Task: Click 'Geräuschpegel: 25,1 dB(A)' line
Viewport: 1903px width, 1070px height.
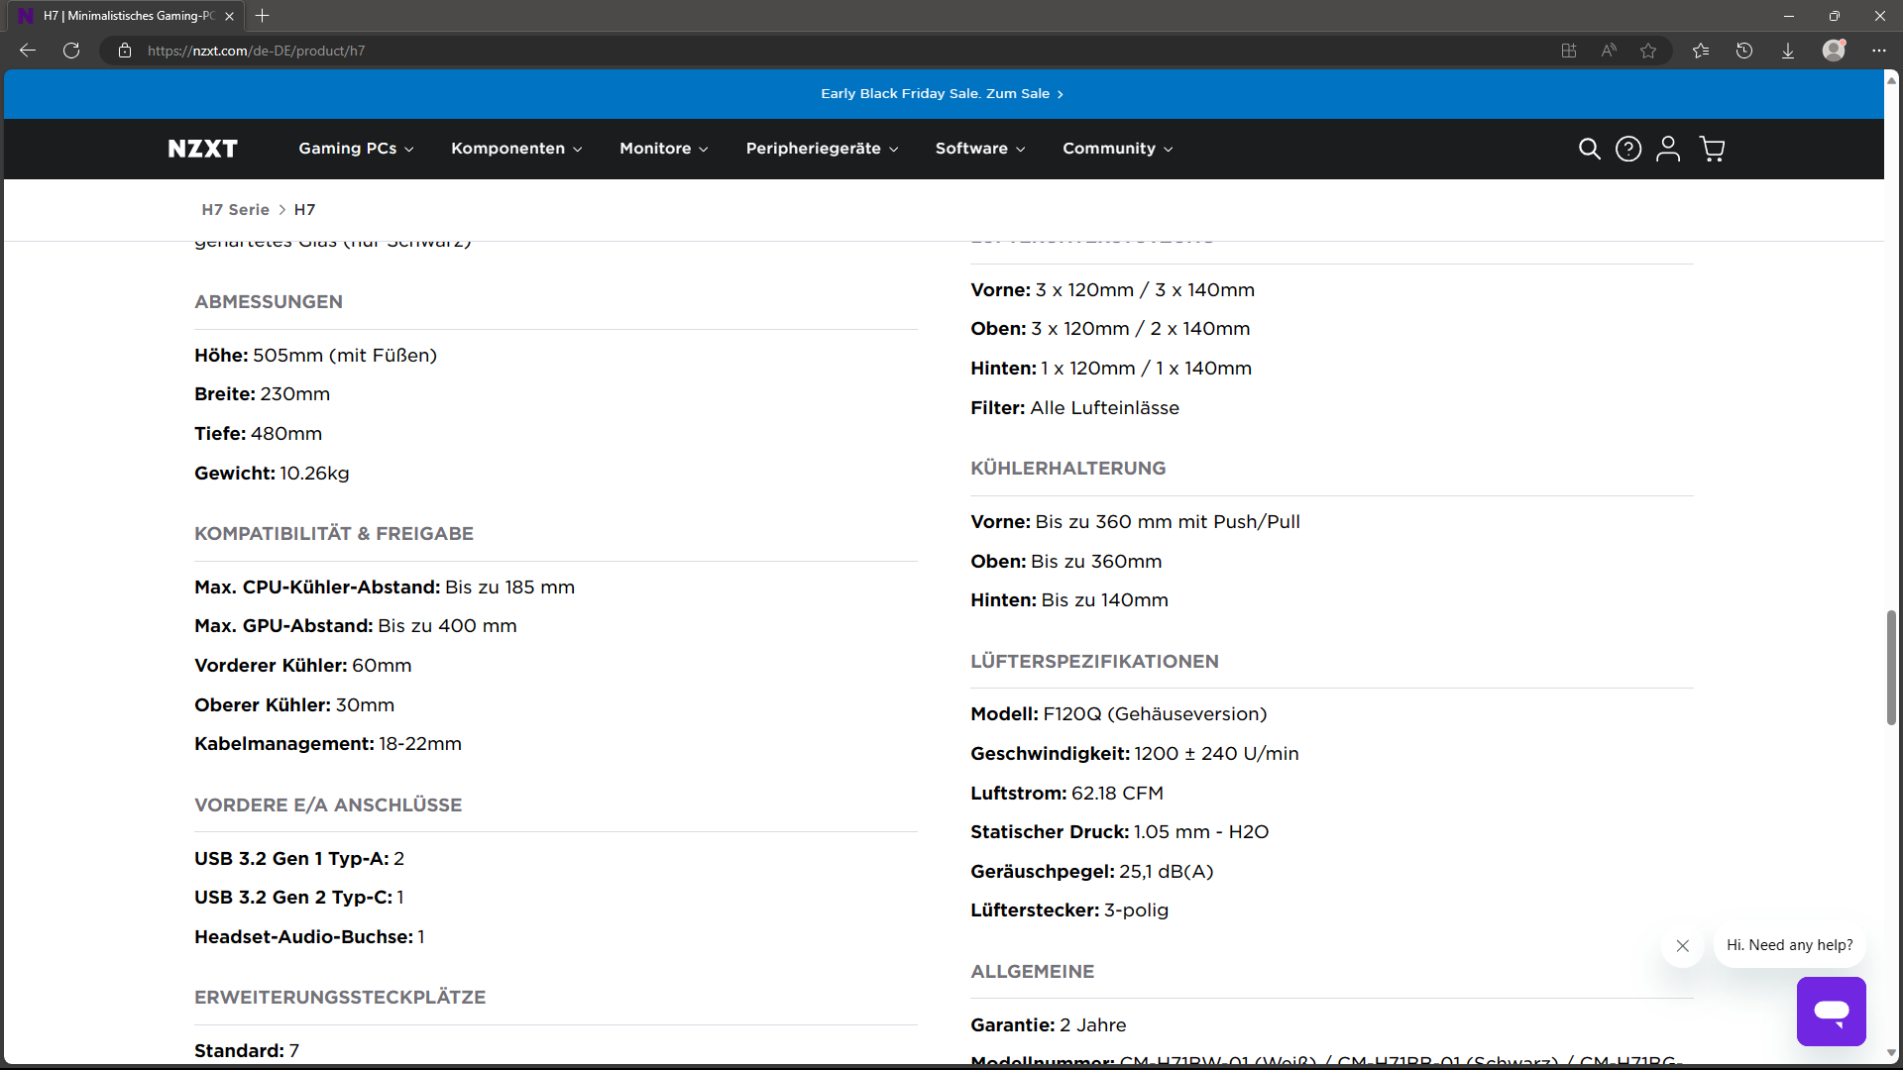Action: coord(1092,872)
